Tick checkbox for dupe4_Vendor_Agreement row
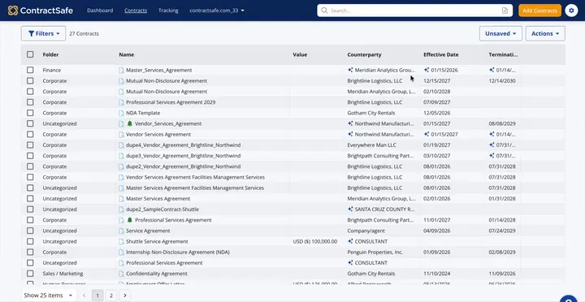The width and height of the screenshot is (585, 302). 30,145
